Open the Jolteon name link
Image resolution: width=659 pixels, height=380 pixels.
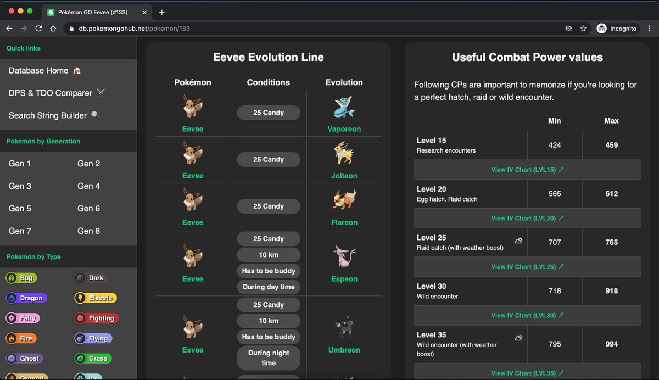(x=344, y=176)
